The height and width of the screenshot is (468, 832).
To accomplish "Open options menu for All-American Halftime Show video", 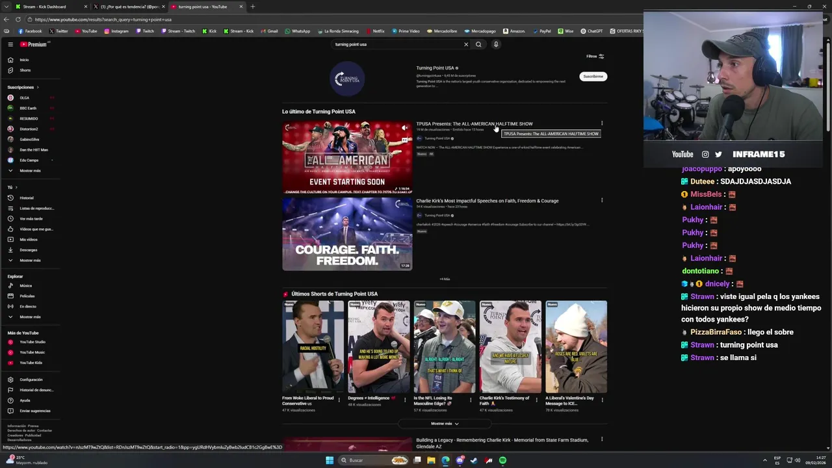I will 602,123.
